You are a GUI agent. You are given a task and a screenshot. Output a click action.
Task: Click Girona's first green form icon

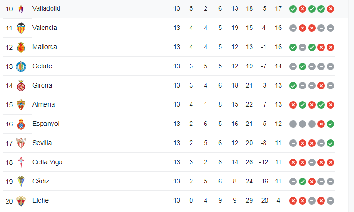coord(293,86)
